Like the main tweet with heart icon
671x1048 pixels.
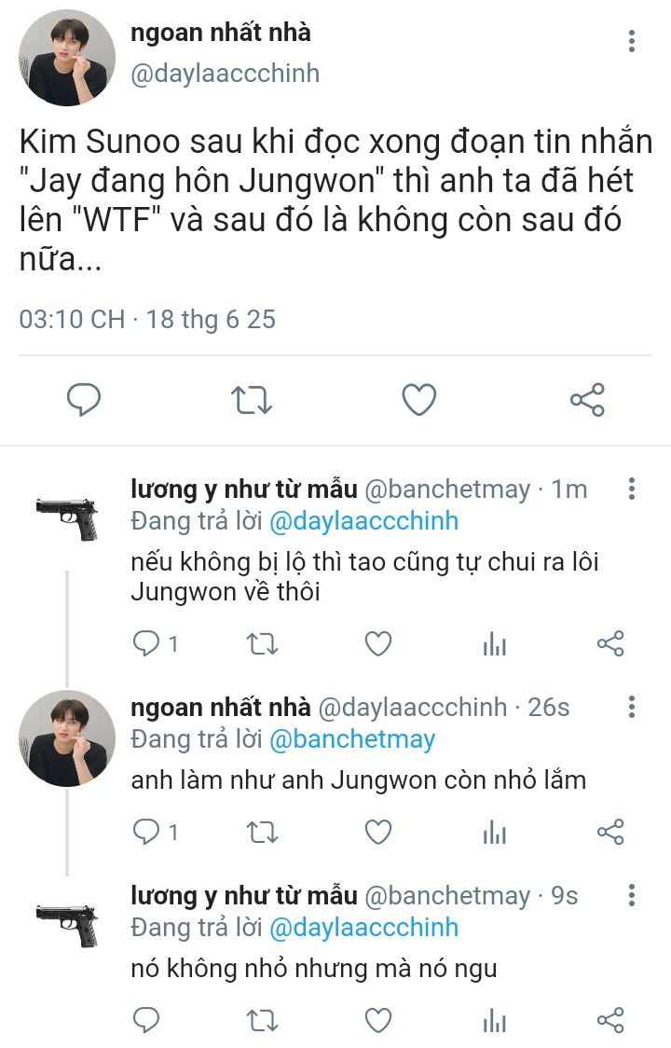[418, 400]
